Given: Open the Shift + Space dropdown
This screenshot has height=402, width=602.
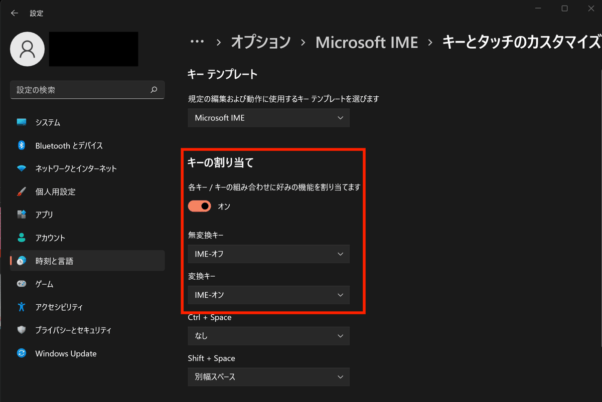Looking at the screenshot, I should [269, 376].
